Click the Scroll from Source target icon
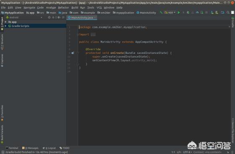This screenshot has width=235, height=154. pos(49,17)
